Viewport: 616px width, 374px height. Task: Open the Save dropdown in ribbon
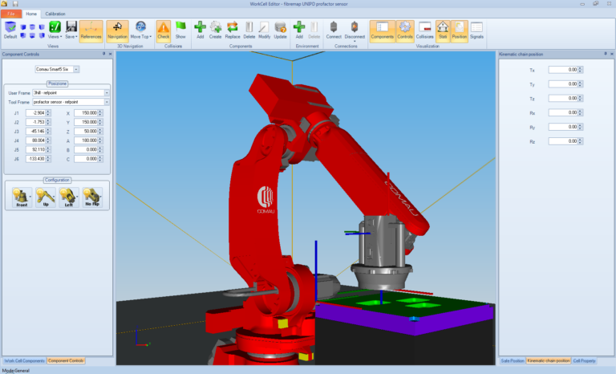71,30
